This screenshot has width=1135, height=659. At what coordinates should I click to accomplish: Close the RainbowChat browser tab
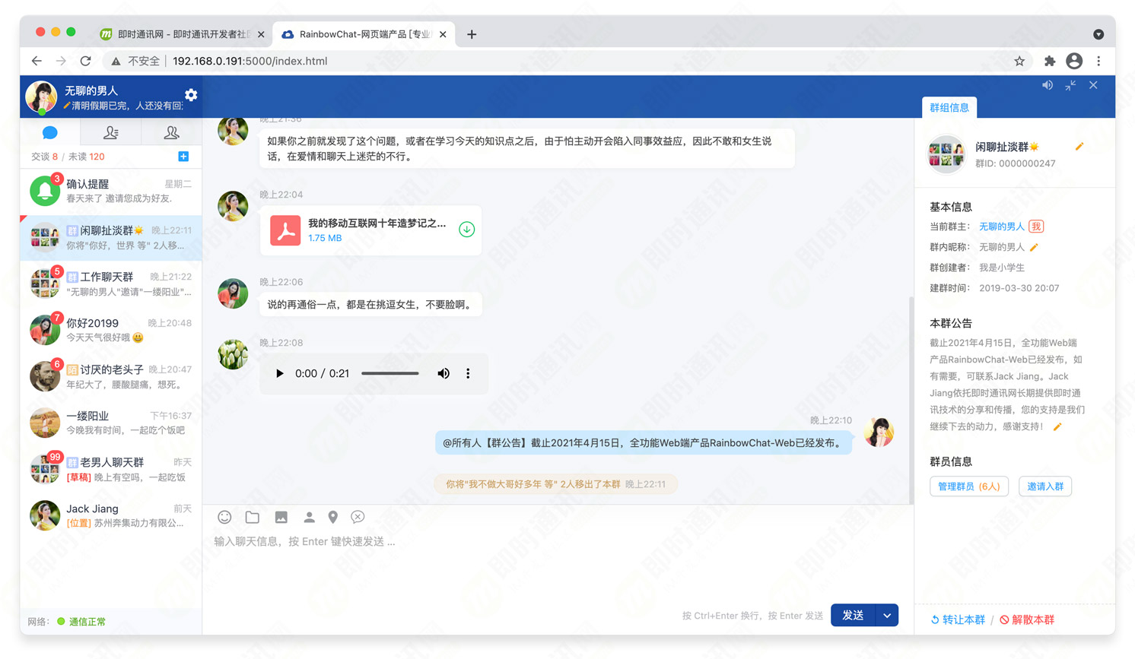tap(443, 34)
